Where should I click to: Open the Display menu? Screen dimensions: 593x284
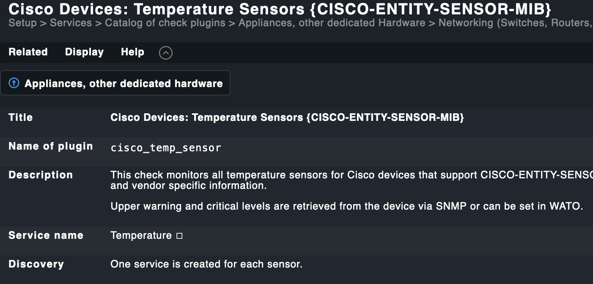coord(84,52)
